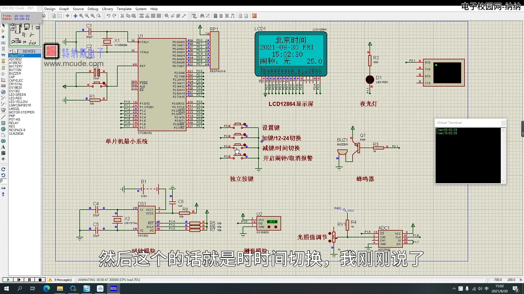The width and height of the screenshot is (524, 294).
Task: Click the Zoom Out toolbar icon
Action: 87,16
